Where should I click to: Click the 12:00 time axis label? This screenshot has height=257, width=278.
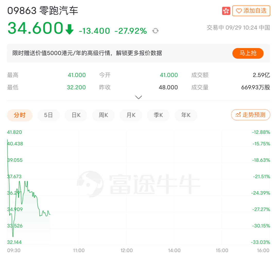tap(126, 251)
